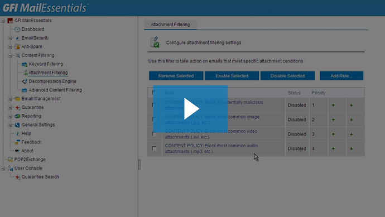Click the left panel splitter handle
The height and width of the screenshot is (217, 385).
click(139, 165)
